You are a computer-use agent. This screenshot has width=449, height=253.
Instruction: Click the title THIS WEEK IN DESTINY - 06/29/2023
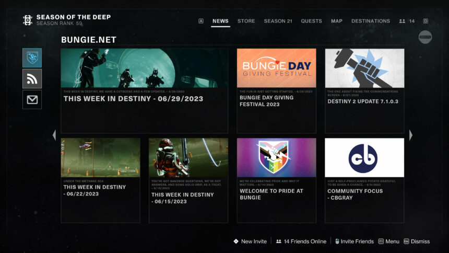[134, 99]
